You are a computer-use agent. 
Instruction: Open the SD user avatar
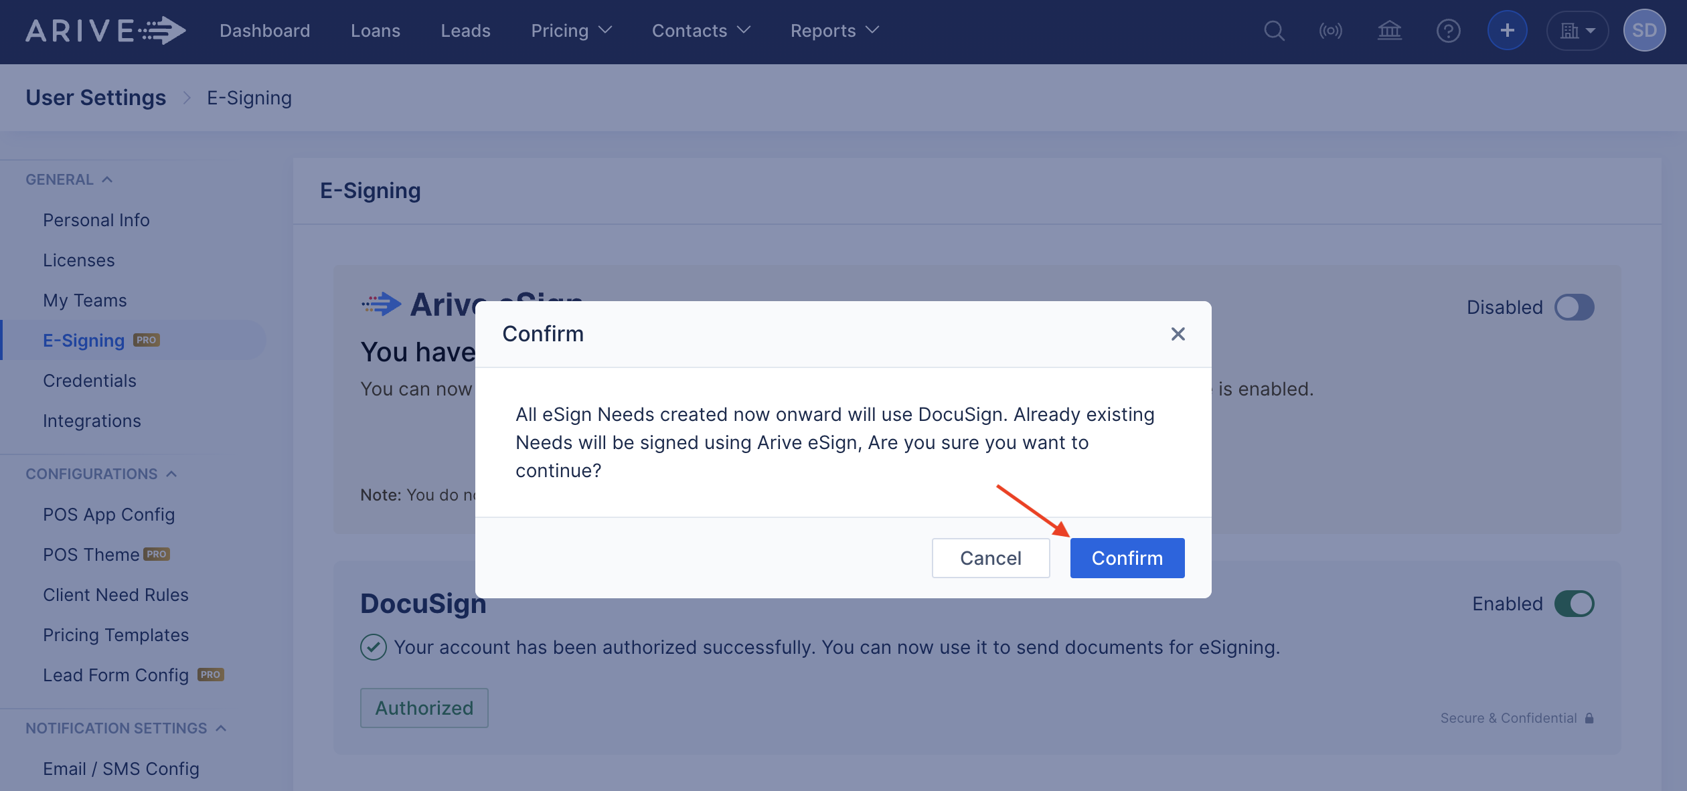pos(1644,31)
